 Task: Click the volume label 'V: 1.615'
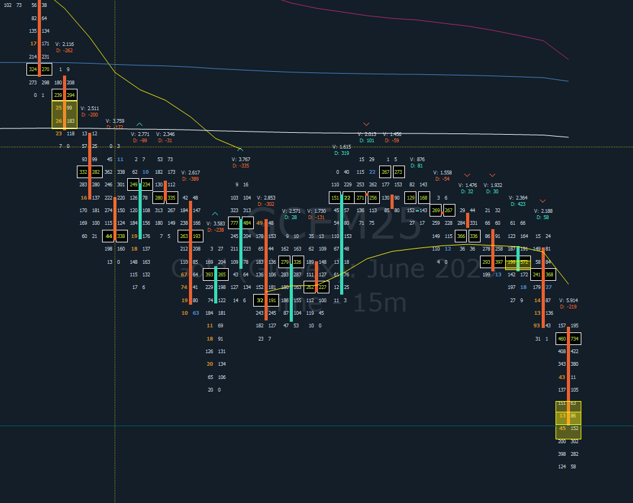(x=341, y=147)
